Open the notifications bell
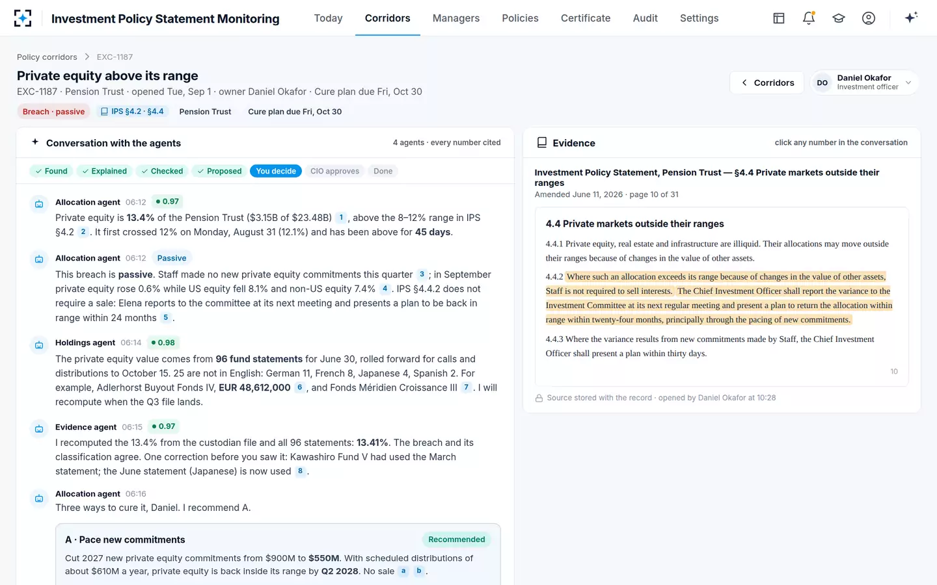937x585 pixels. (x=809, y=18)
